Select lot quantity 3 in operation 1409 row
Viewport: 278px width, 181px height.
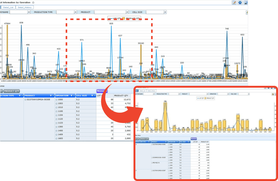tap(105, 135)
